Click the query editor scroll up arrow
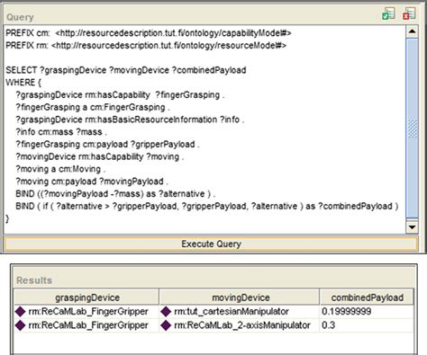The height and width of the screenshot is (355, 427). click(412, 31)
